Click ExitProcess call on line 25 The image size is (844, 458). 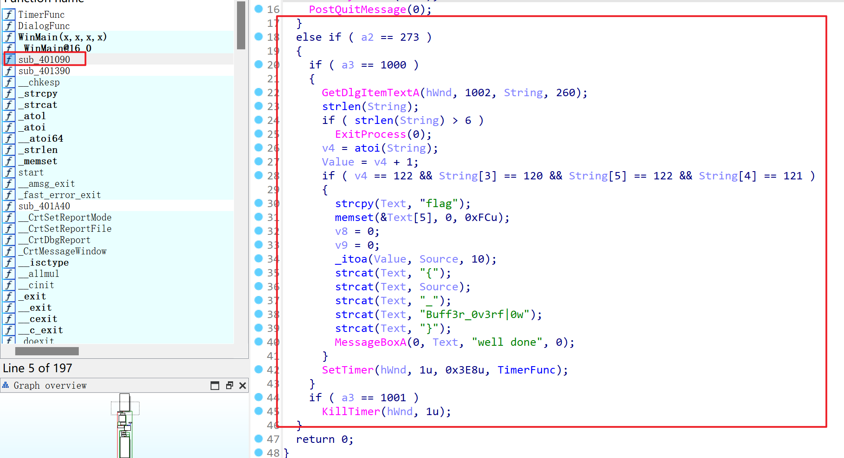pyautogui.click(x=370, y=134)
